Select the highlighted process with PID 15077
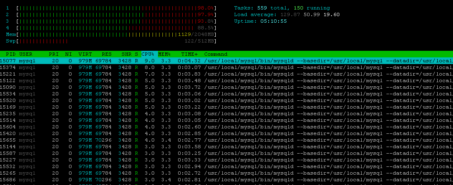This screenshot has width=453, height=185. point(226,61)
